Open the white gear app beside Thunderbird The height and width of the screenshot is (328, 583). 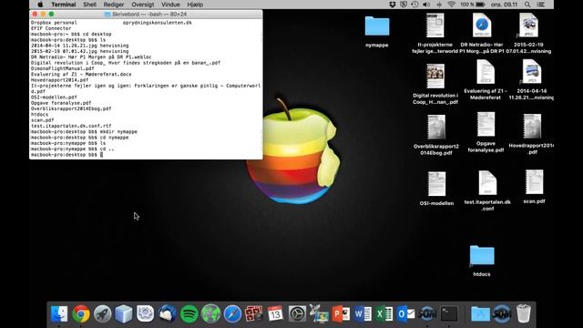click(146, 313)
